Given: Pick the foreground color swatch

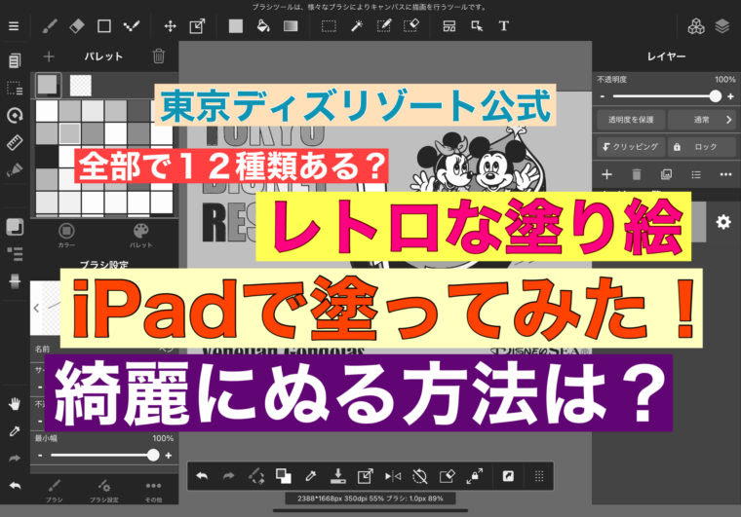Looking at the screenshot, I should (x=48, y=86).
